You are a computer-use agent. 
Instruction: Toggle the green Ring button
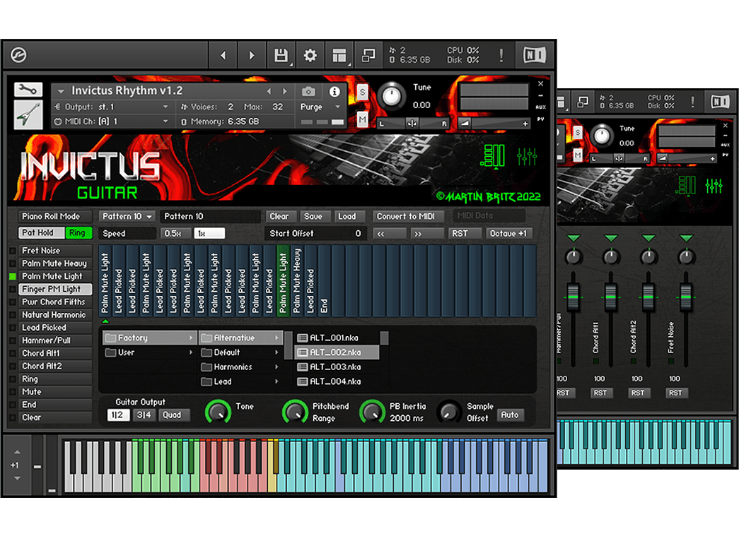pos(77,233)
